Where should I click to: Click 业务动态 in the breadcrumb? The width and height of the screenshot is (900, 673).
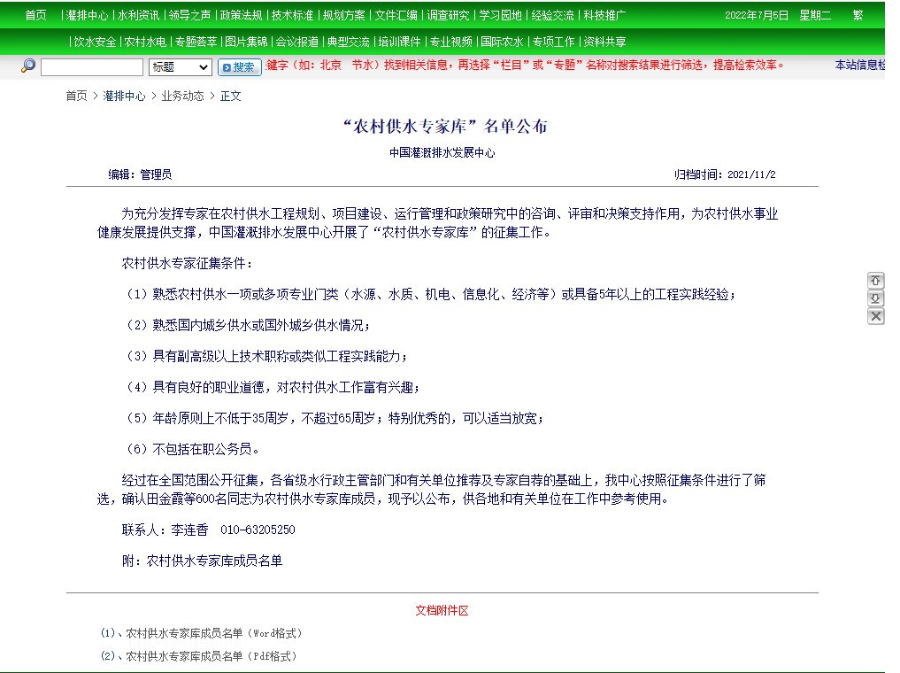182,96
